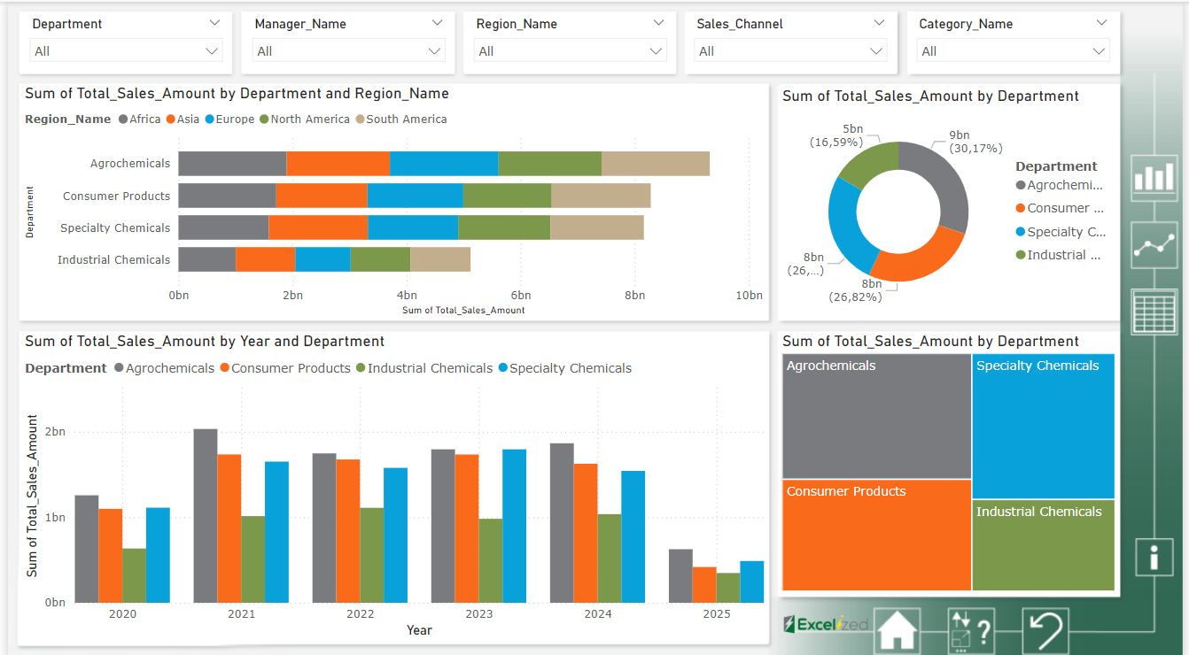Click the '5bn (16,59%)' donut data label

(x=835, y=135)
